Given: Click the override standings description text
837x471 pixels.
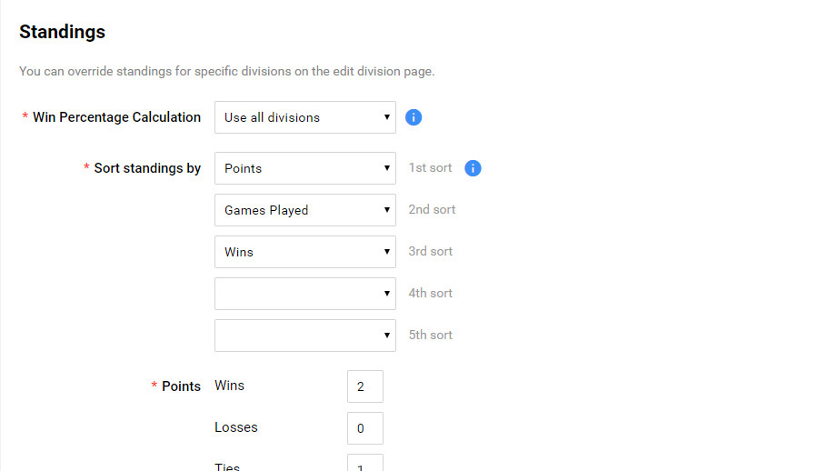Looking at the screenshot, I should (226, 71).
